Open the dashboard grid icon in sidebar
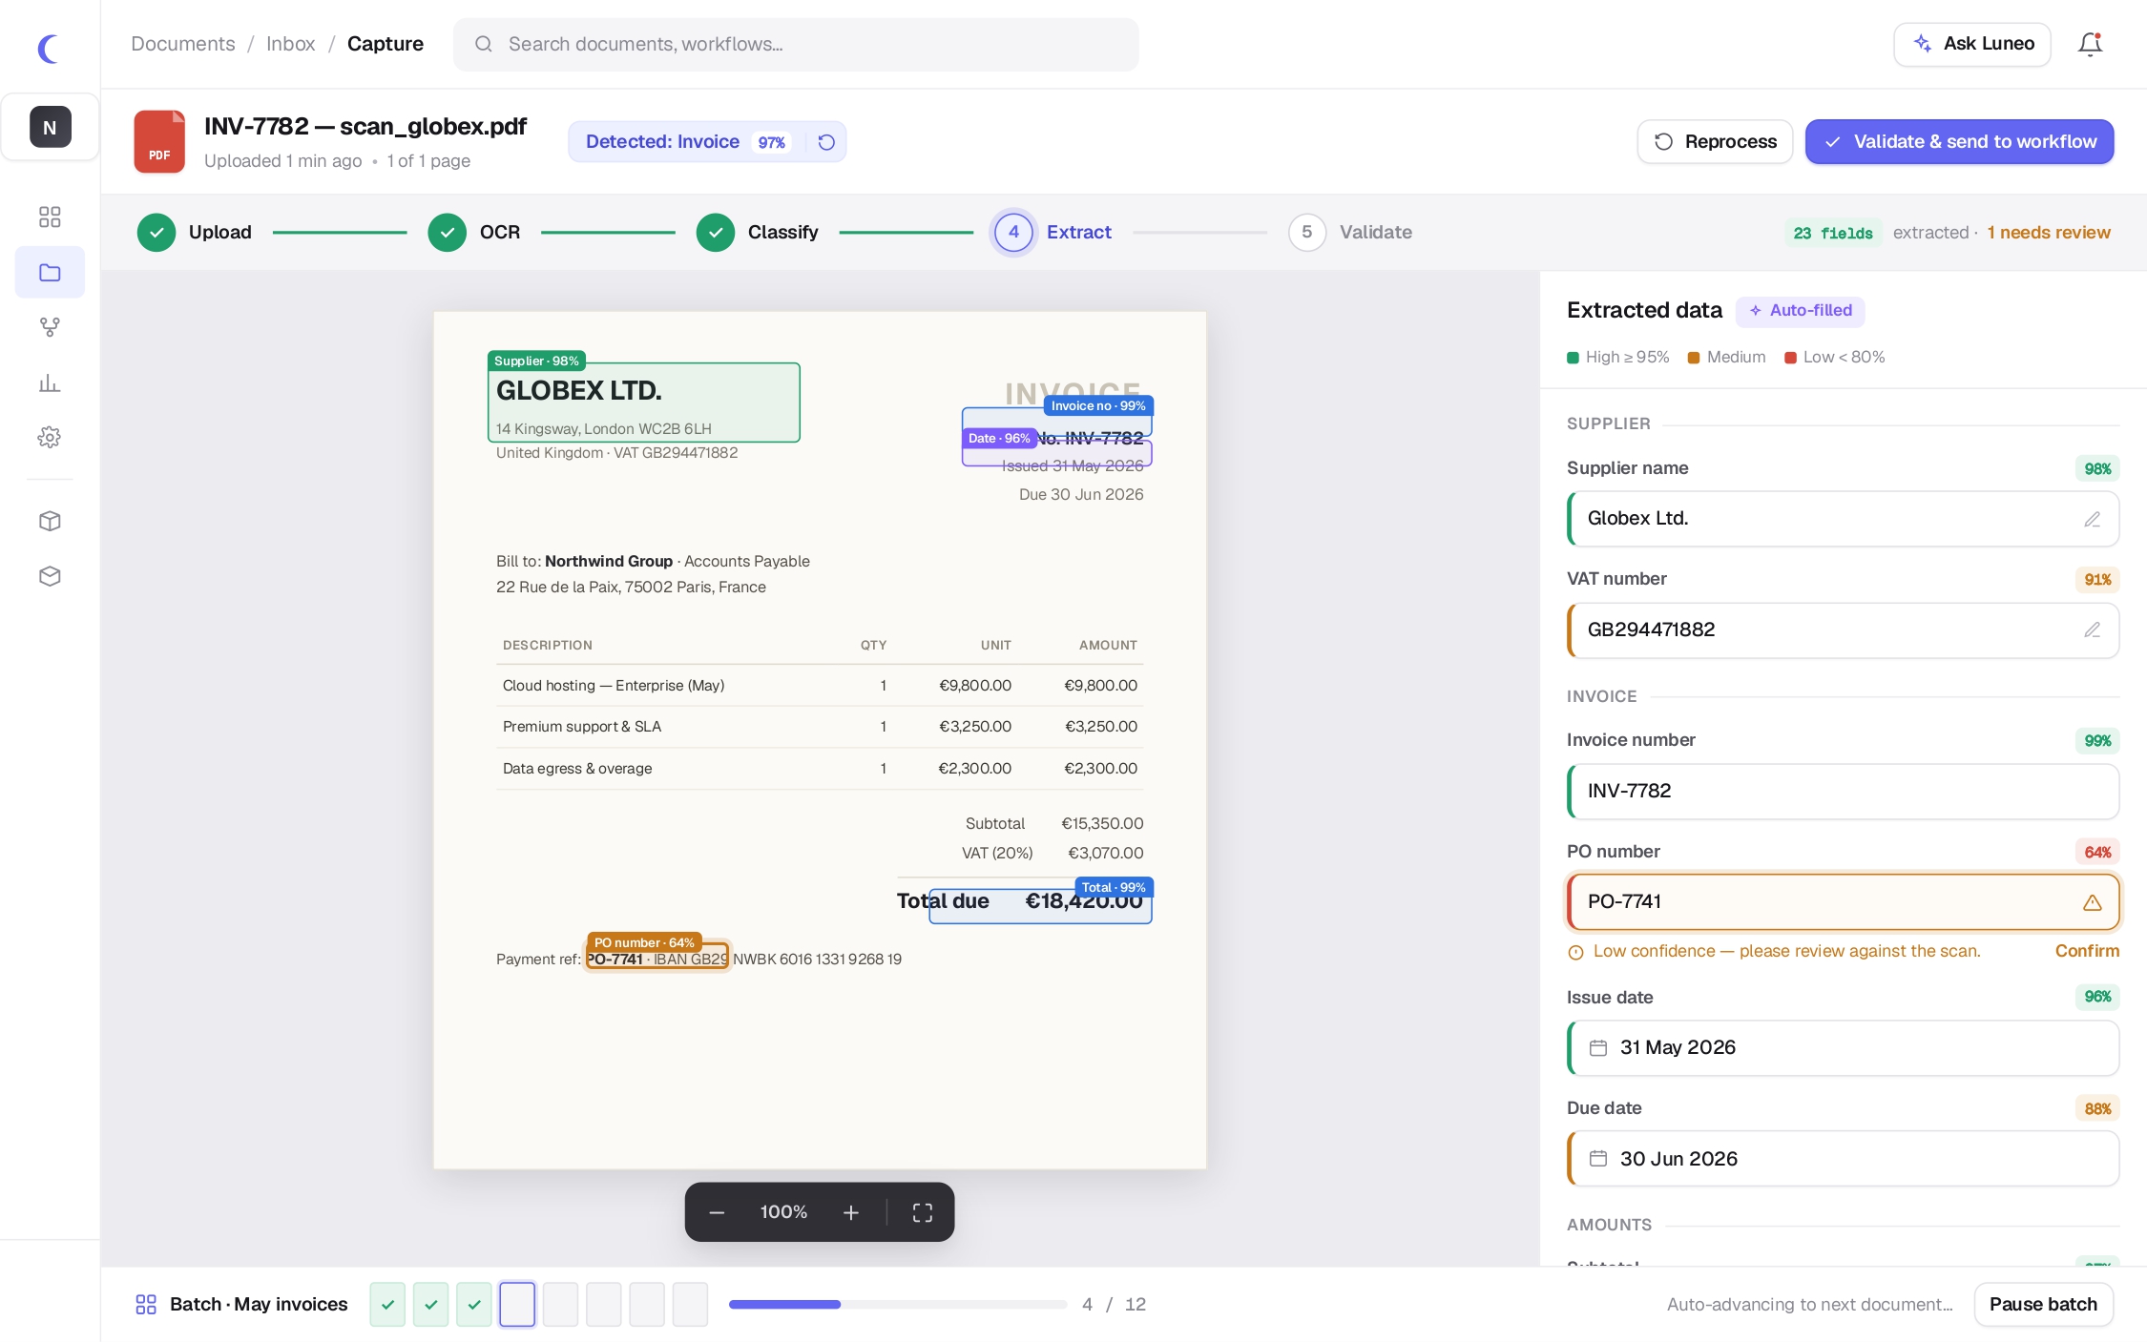 pos(50,217)
